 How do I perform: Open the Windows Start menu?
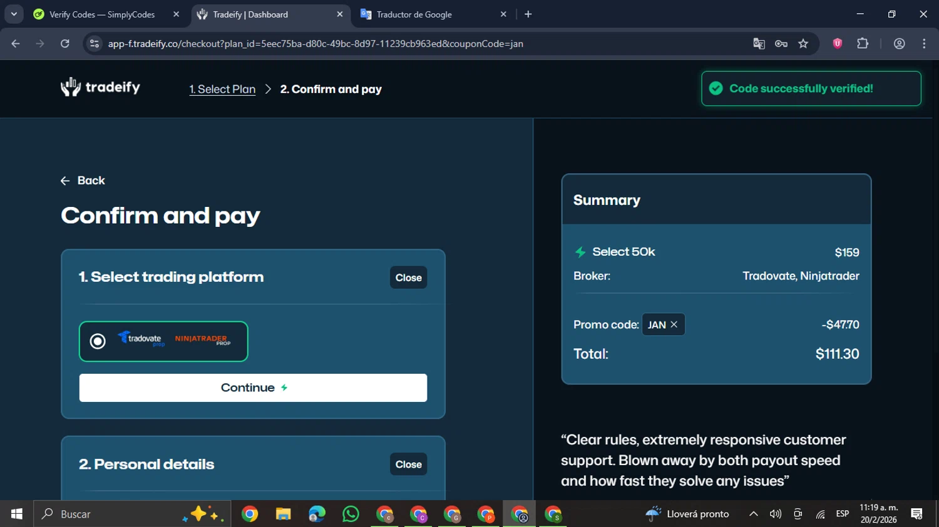pos(17,514)
